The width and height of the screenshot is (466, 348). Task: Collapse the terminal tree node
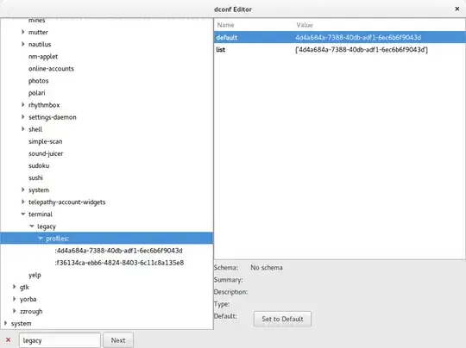(23, 214)
